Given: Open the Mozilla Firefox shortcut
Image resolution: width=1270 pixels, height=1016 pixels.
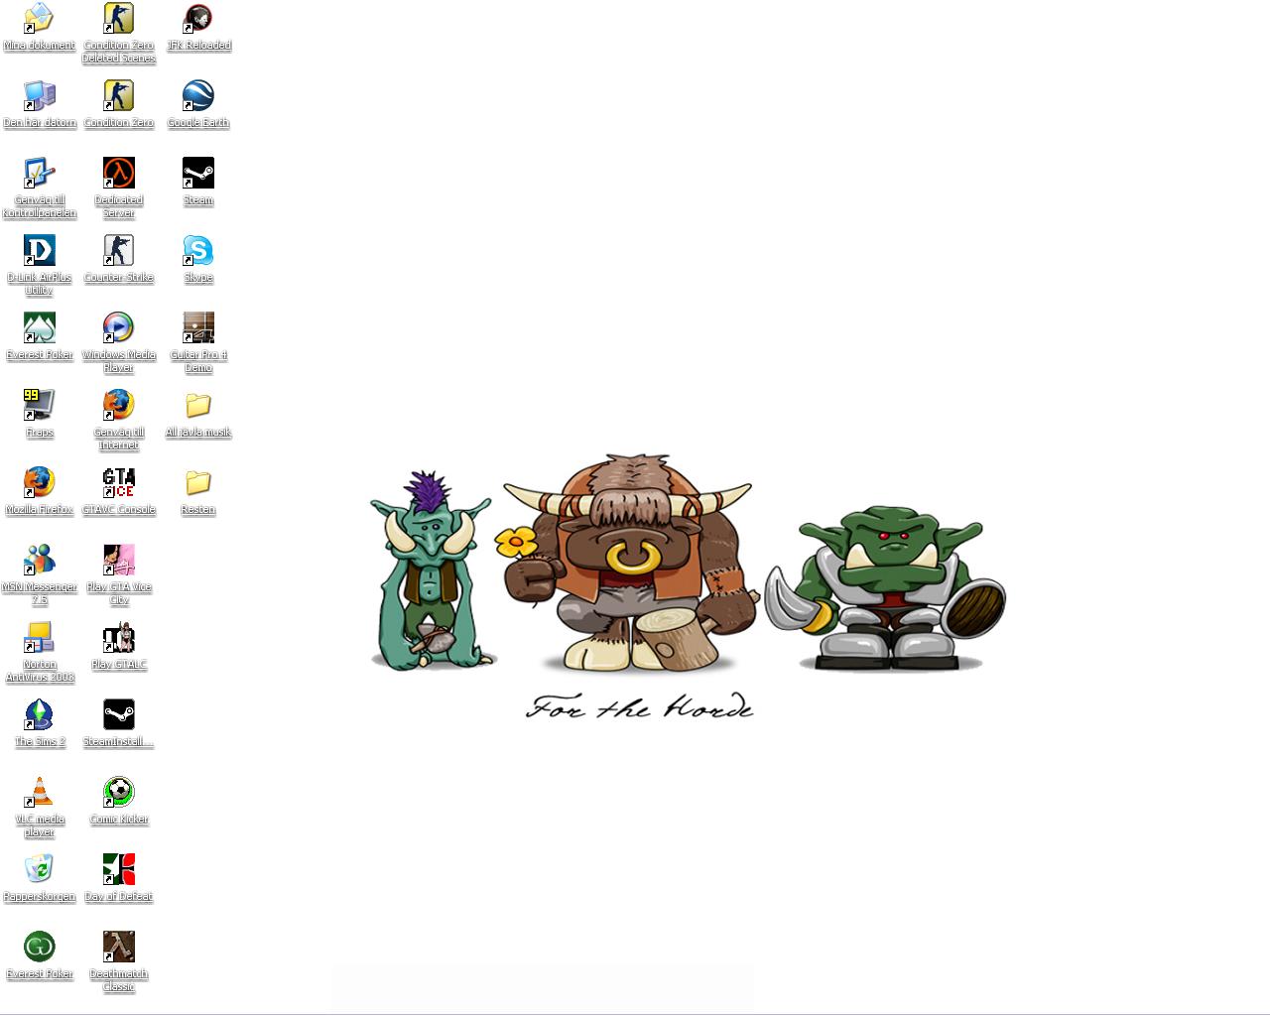Looking at the screenshot, I should (x=40, y=482).
